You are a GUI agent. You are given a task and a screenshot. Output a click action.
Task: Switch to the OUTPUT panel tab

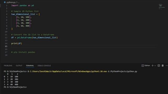[19, 66]
